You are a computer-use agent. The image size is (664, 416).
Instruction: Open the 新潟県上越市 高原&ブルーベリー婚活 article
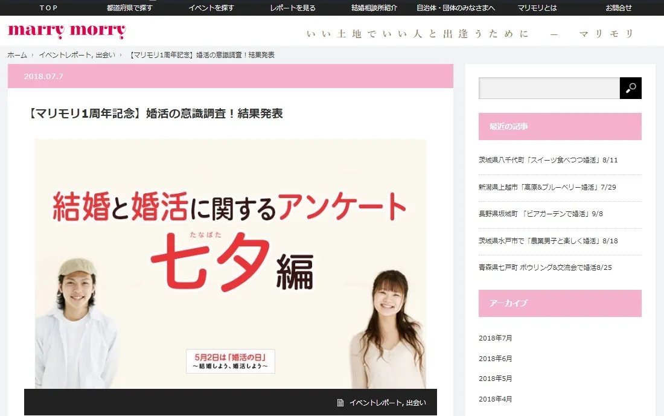pyautogui.click(x=547, y=187)
